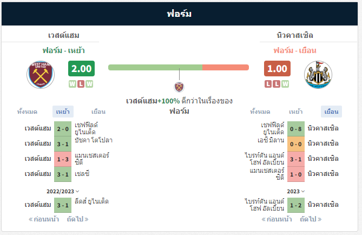Click small West Ham crest under form bar
This screenshot has height=235, width=362.
pyautogui.click(x=179, y=87)
